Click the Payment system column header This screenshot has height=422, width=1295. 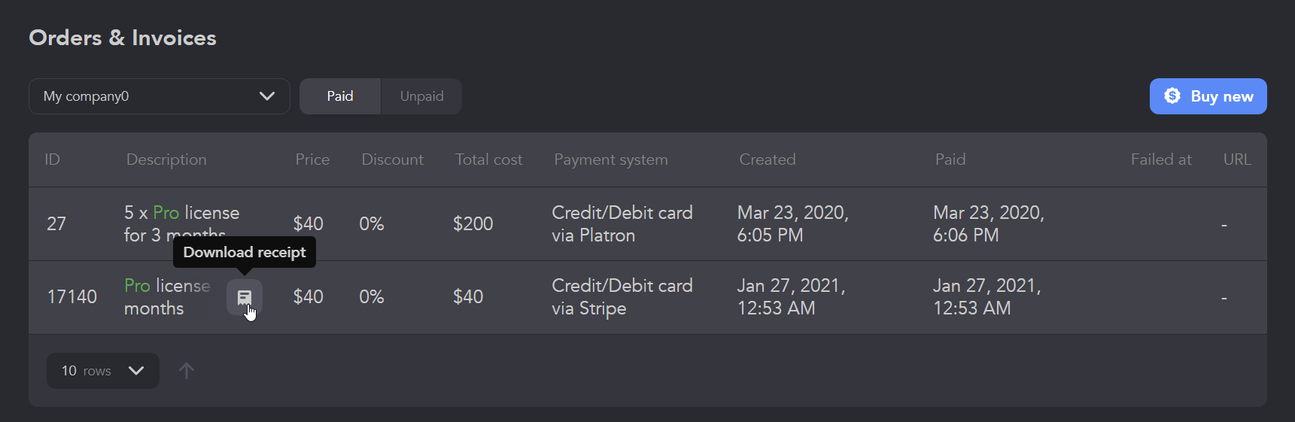coord(611,159)
